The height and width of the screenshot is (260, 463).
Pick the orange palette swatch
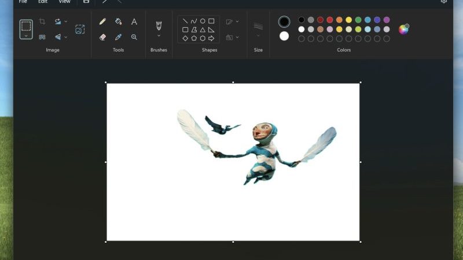coord(339,20)
